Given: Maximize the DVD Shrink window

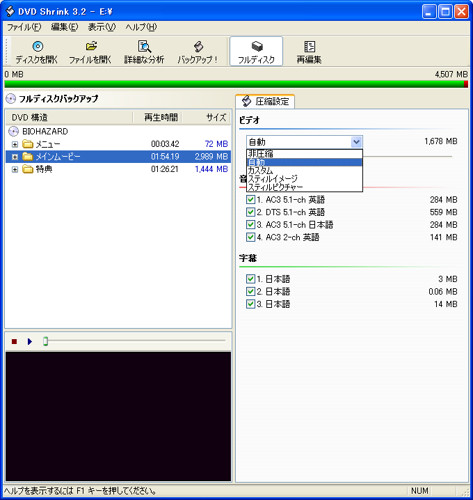Looking at the screenshot, I should 445,12.
